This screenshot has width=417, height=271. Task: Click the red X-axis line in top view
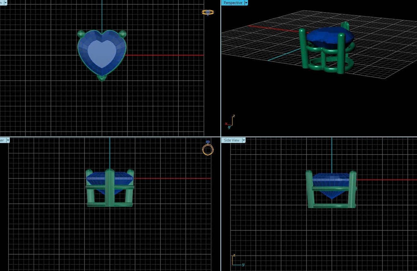pyautogui.click(x=163, y=55)
